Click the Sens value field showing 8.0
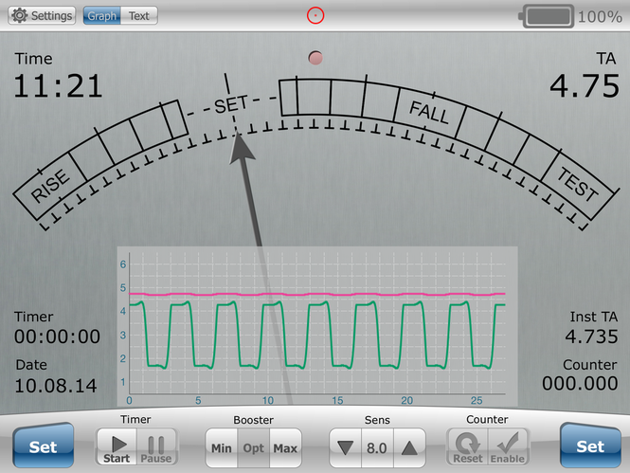 click(x=376, y=447)
